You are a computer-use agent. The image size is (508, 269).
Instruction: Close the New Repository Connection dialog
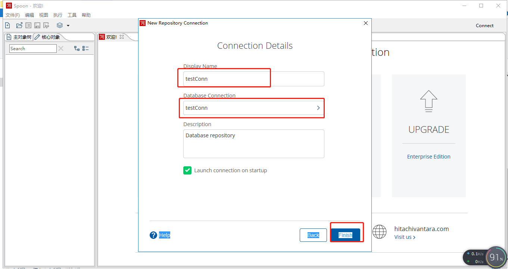(x=366, y=23)
